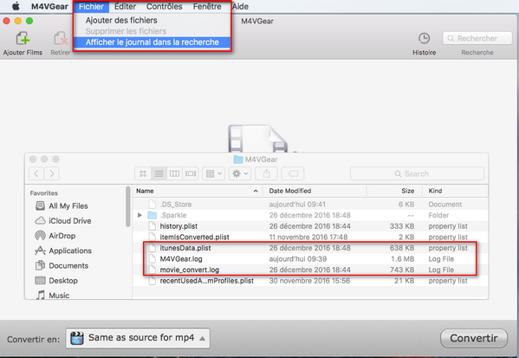This screenshot has width=519, height=358.
Task: Click the Ajouter Films icon
Action: tap(23, 38)
